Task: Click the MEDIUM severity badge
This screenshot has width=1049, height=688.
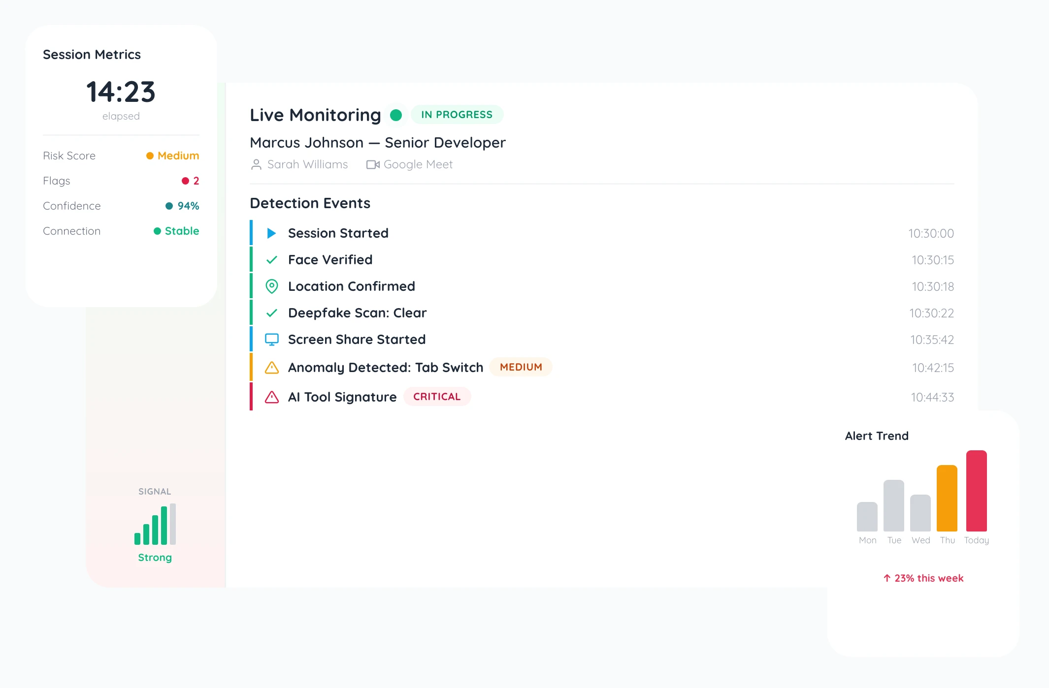Action: 521,367
